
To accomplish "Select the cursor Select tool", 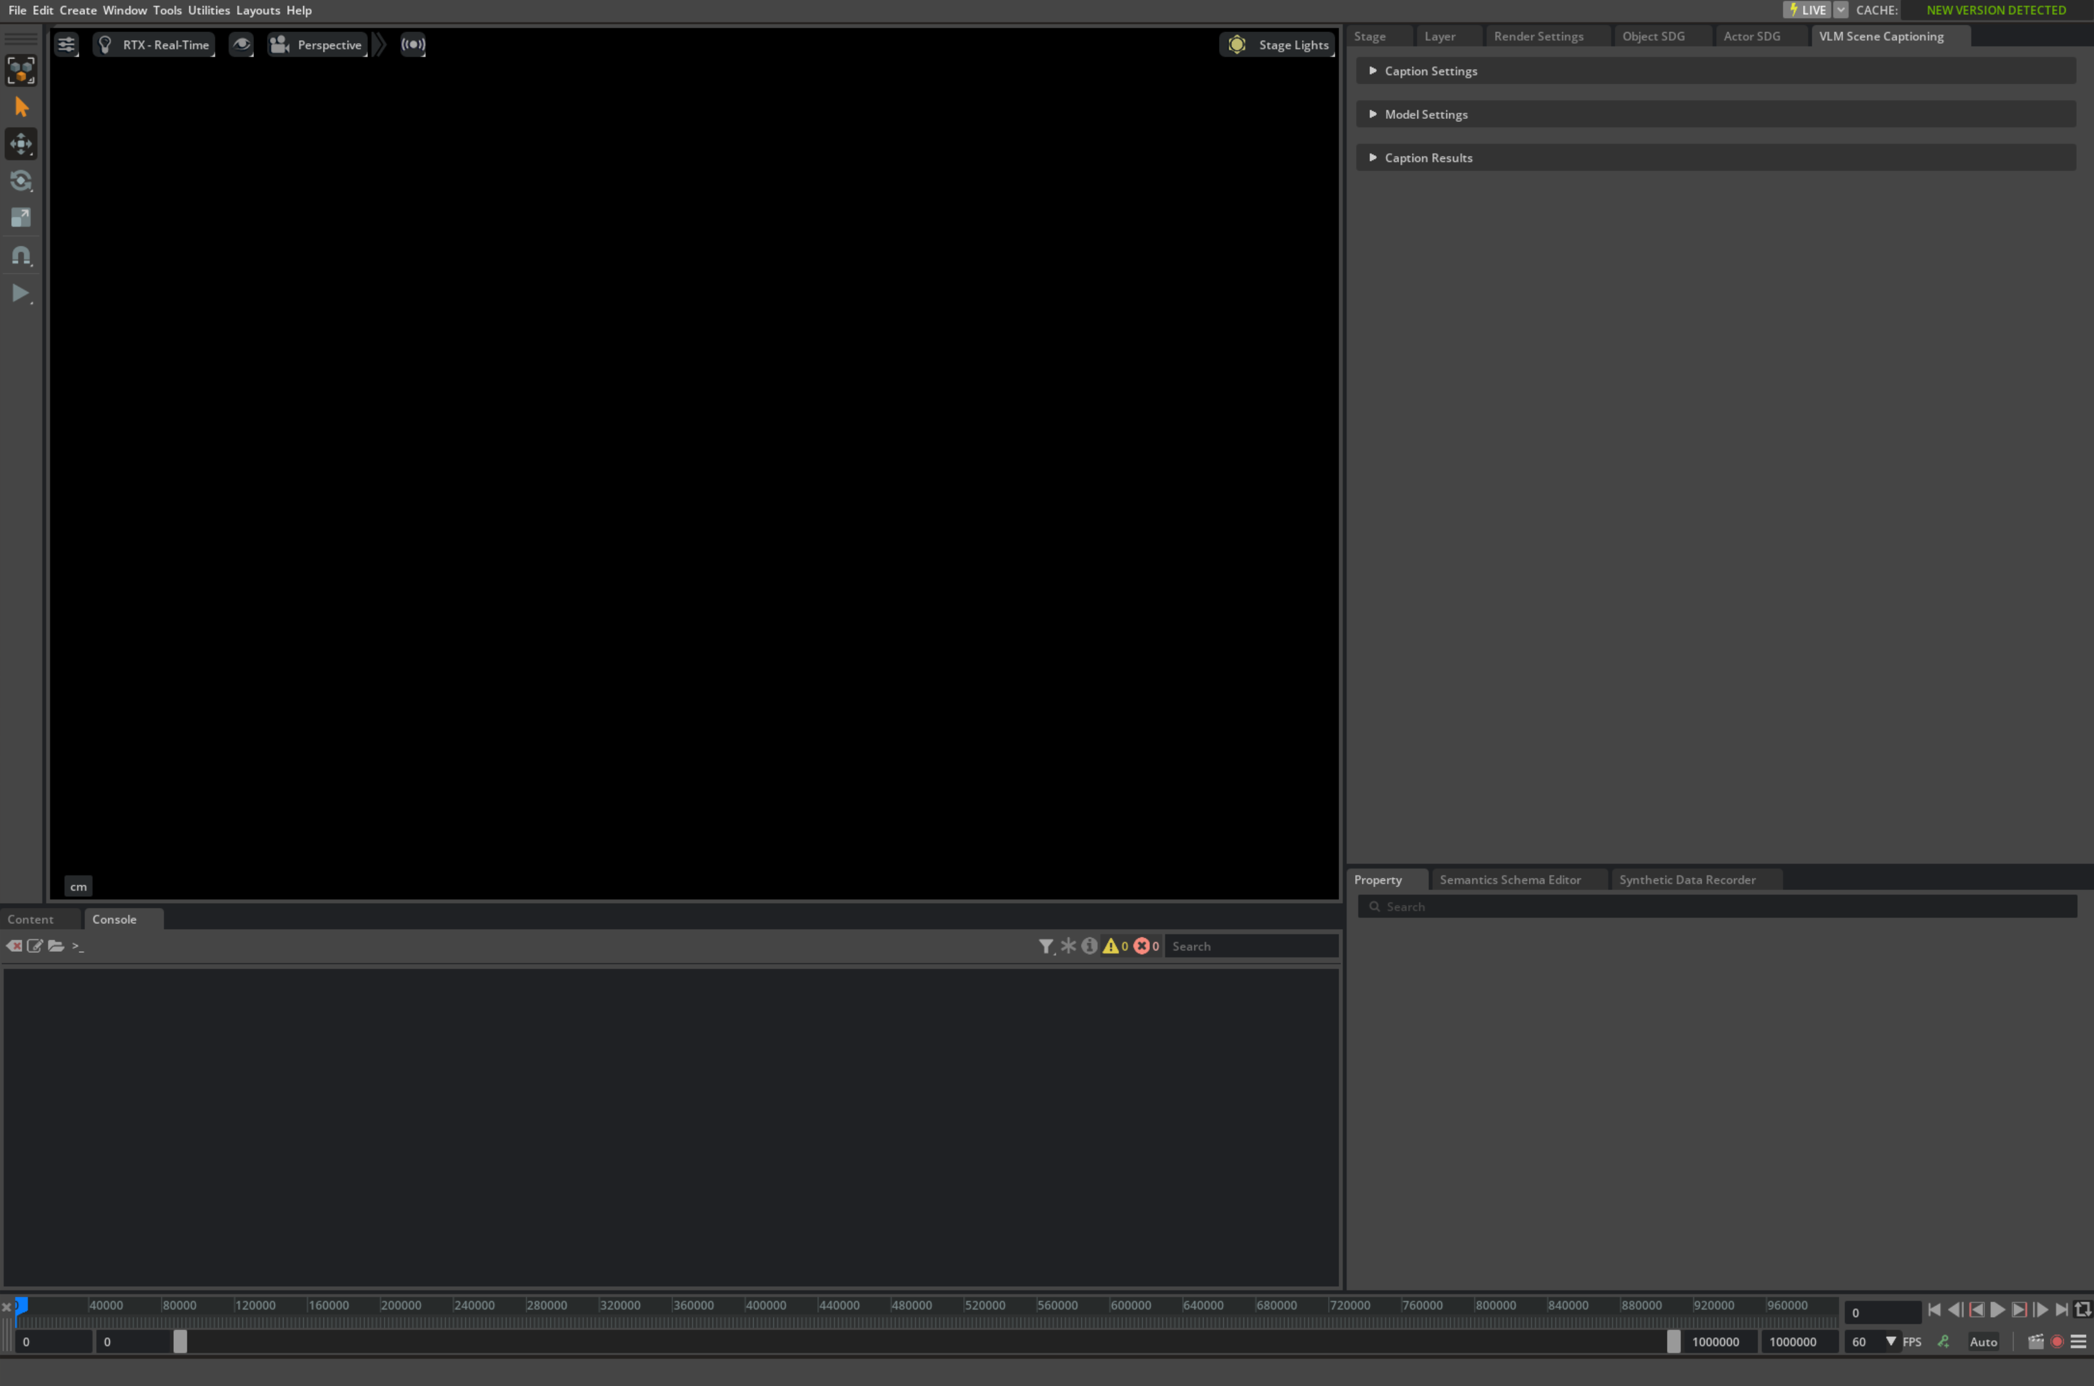I will [x=21, y=106].
